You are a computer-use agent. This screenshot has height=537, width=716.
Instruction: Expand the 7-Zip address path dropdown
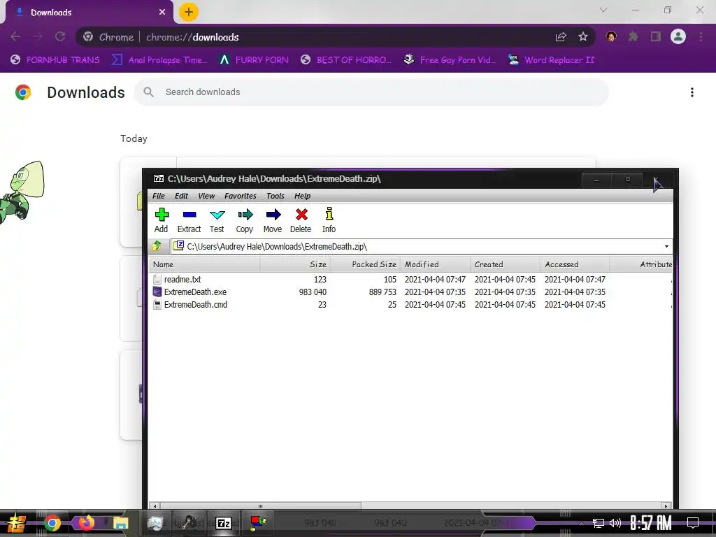point(666,247)
